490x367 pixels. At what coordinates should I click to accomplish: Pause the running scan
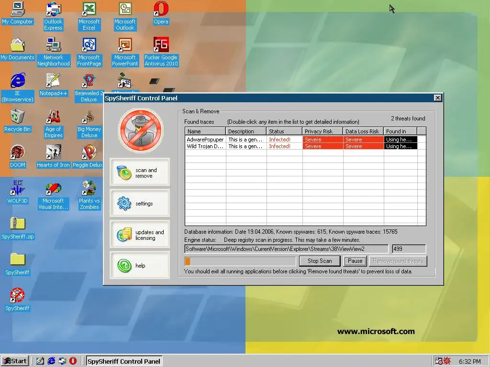[355, 261]
